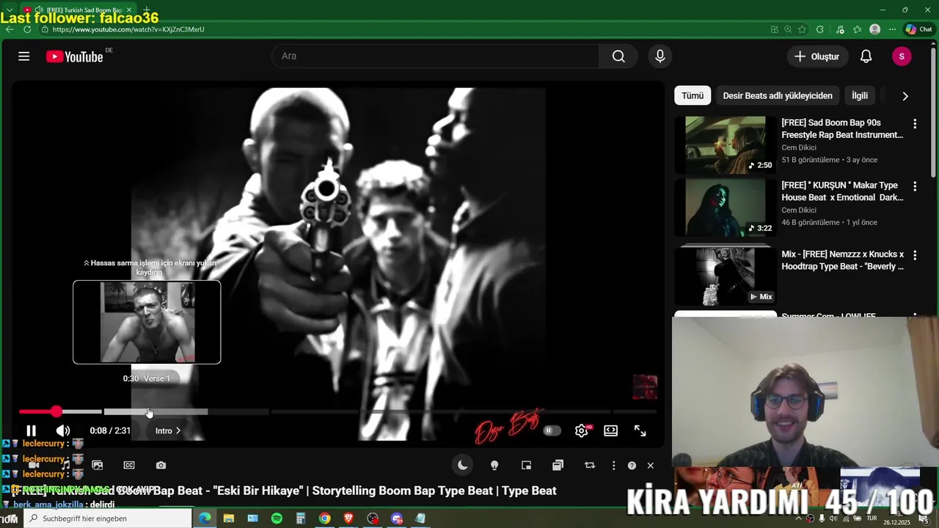Screen dimensions: 939x528
Task: Go back in browser history
Action: 10,29
